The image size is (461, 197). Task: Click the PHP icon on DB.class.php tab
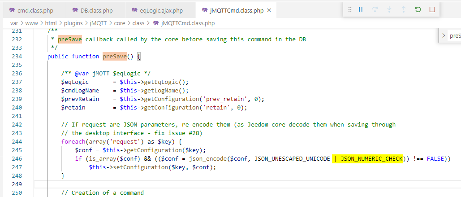click(x=75, y=10)
